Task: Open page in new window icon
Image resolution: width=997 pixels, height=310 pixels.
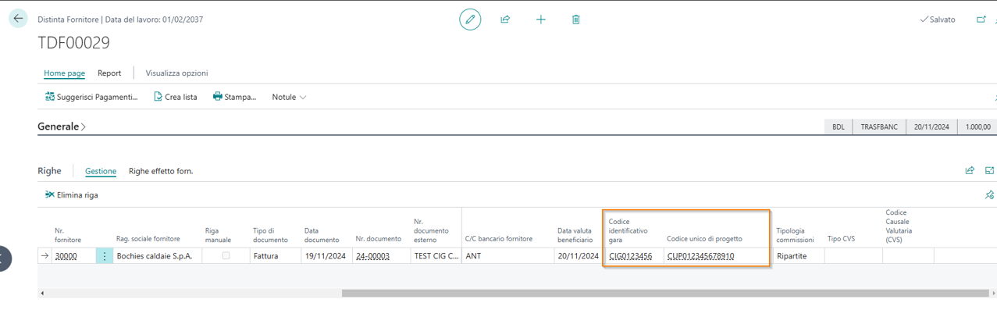Action: tap(981, 20)
